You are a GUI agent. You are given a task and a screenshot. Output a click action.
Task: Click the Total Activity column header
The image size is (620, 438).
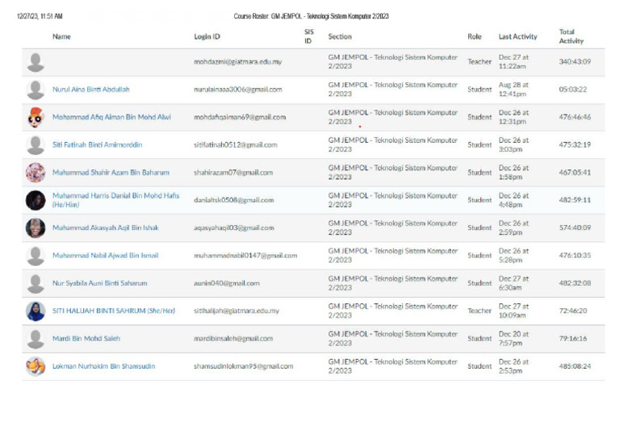(x=571, y=36)
